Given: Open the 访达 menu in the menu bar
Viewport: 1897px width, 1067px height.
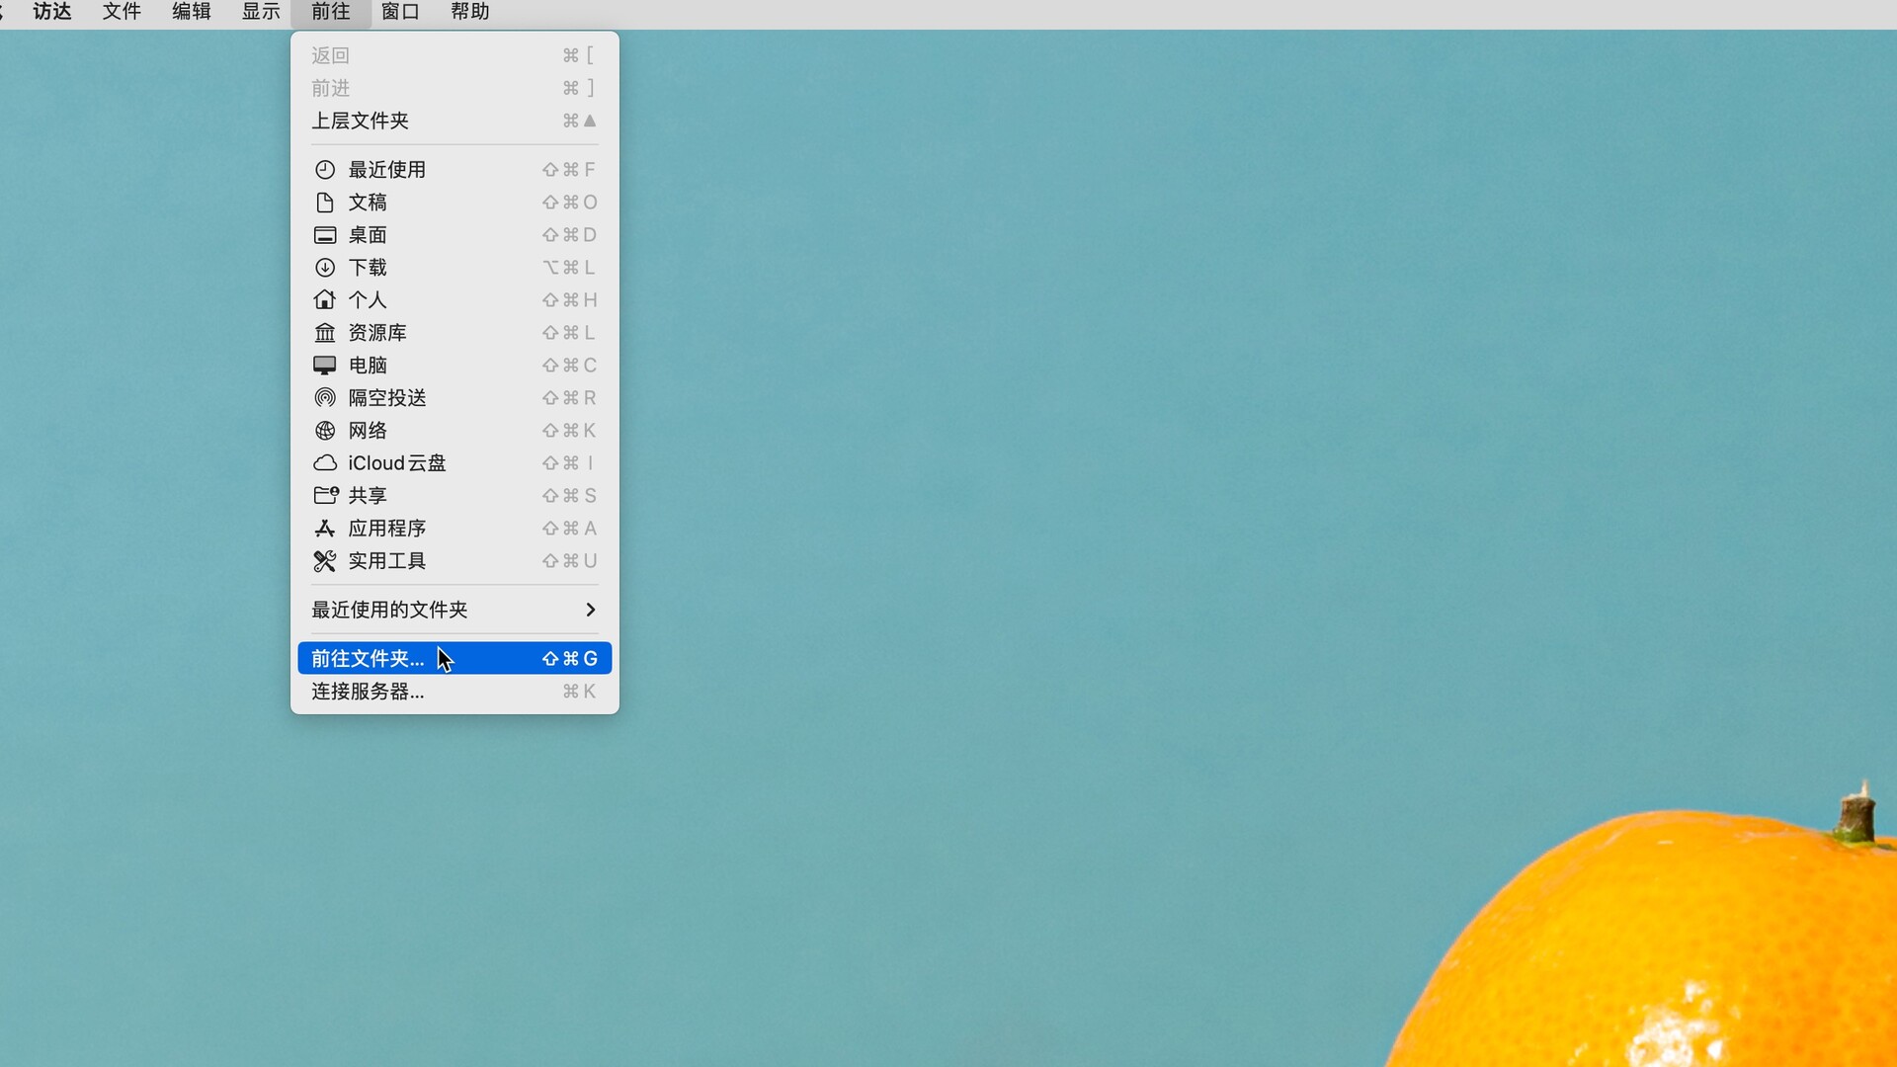Looking at the screenshot, I should (x=52, y=12).
